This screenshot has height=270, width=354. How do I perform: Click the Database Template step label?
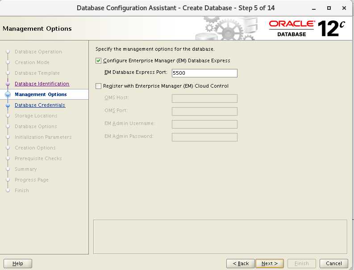37,73
